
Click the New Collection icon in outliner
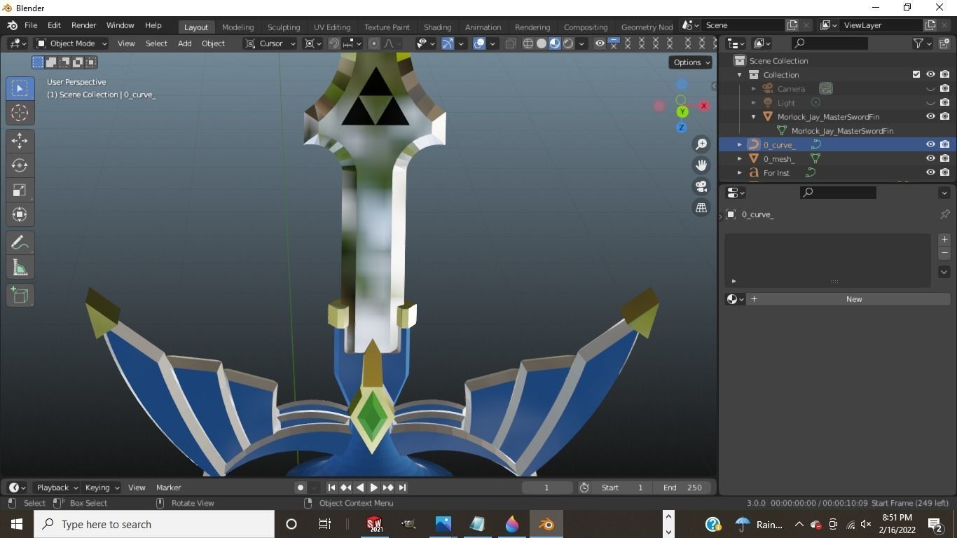[x=944, y=43]
